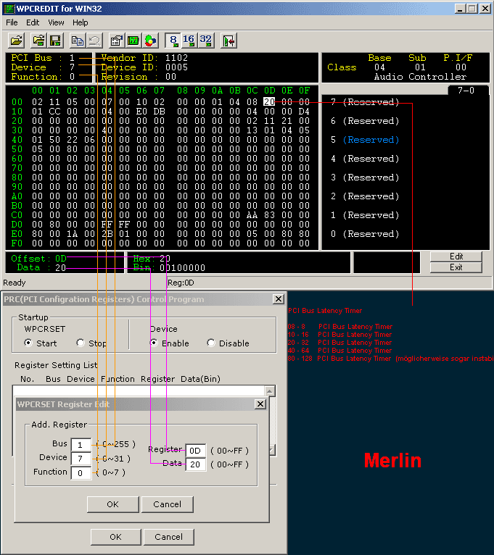Click the Function number input field

click(81, 473)
